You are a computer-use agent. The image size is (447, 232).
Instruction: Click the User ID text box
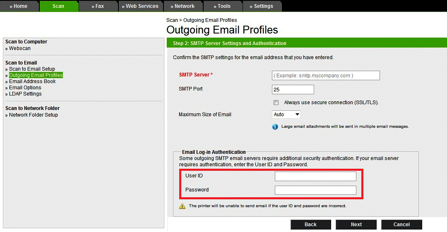[x=315, y=177]
